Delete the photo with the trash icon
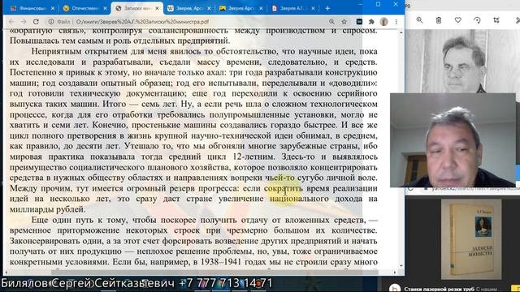Screen dimensions: 520x292 coord(439,20)
